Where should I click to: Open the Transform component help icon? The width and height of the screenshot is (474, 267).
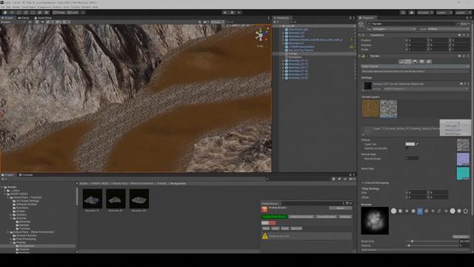[x=459, y=35]
